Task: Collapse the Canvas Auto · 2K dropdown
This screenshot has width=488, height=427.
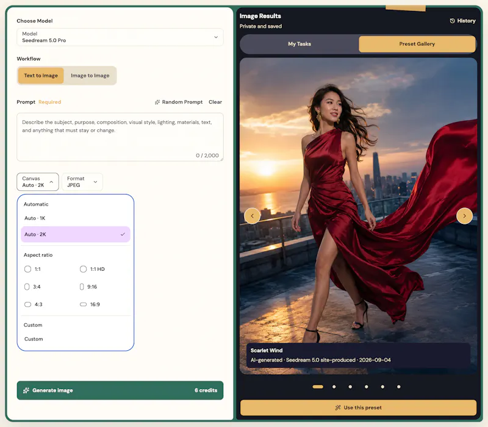Action: coord(38,182)
